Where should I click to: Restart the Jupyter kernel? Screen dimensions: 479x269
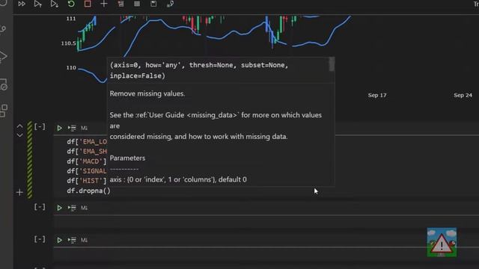71,4
